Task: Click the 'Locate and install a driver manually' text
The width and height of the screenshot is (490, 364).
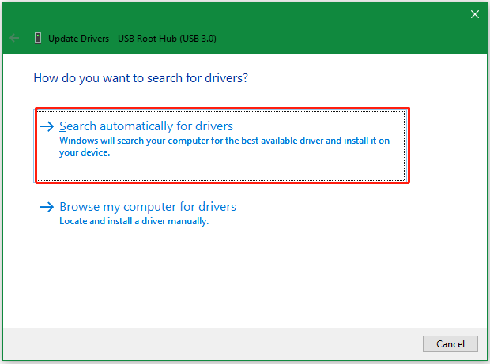Action: (134, 222)
